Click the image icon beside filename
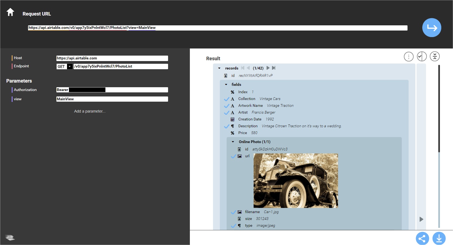Image resolution: width=453 pixels, height=245 pixels. tap(239, 212)
